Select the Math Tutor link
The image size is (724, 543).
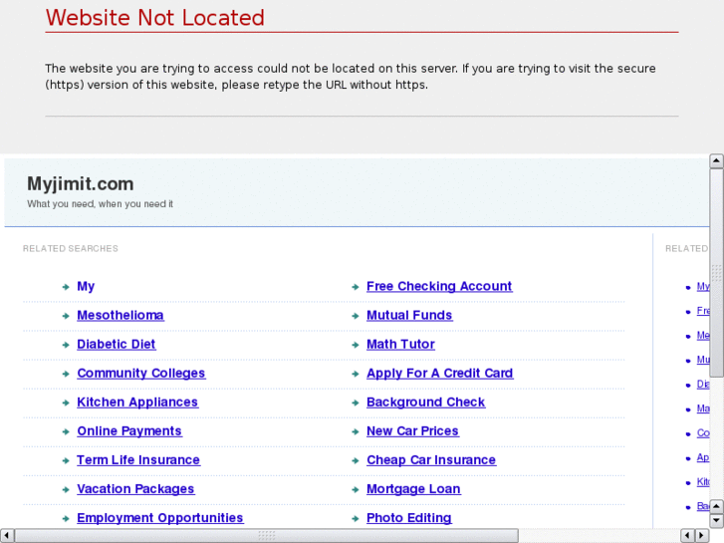(x=400, y=345)
